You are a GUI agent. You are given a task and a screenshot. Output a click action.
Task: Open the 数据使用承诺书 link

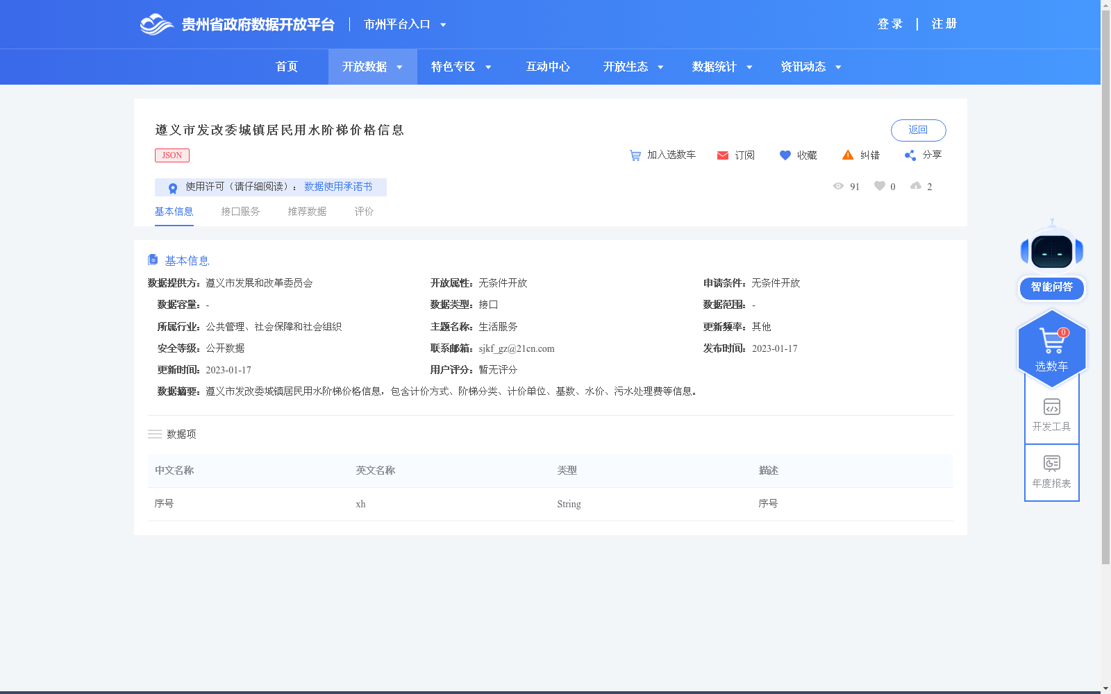click(339, 187)
